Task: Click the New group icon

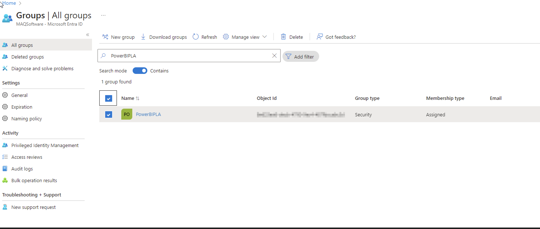Action: coord(105,37)
